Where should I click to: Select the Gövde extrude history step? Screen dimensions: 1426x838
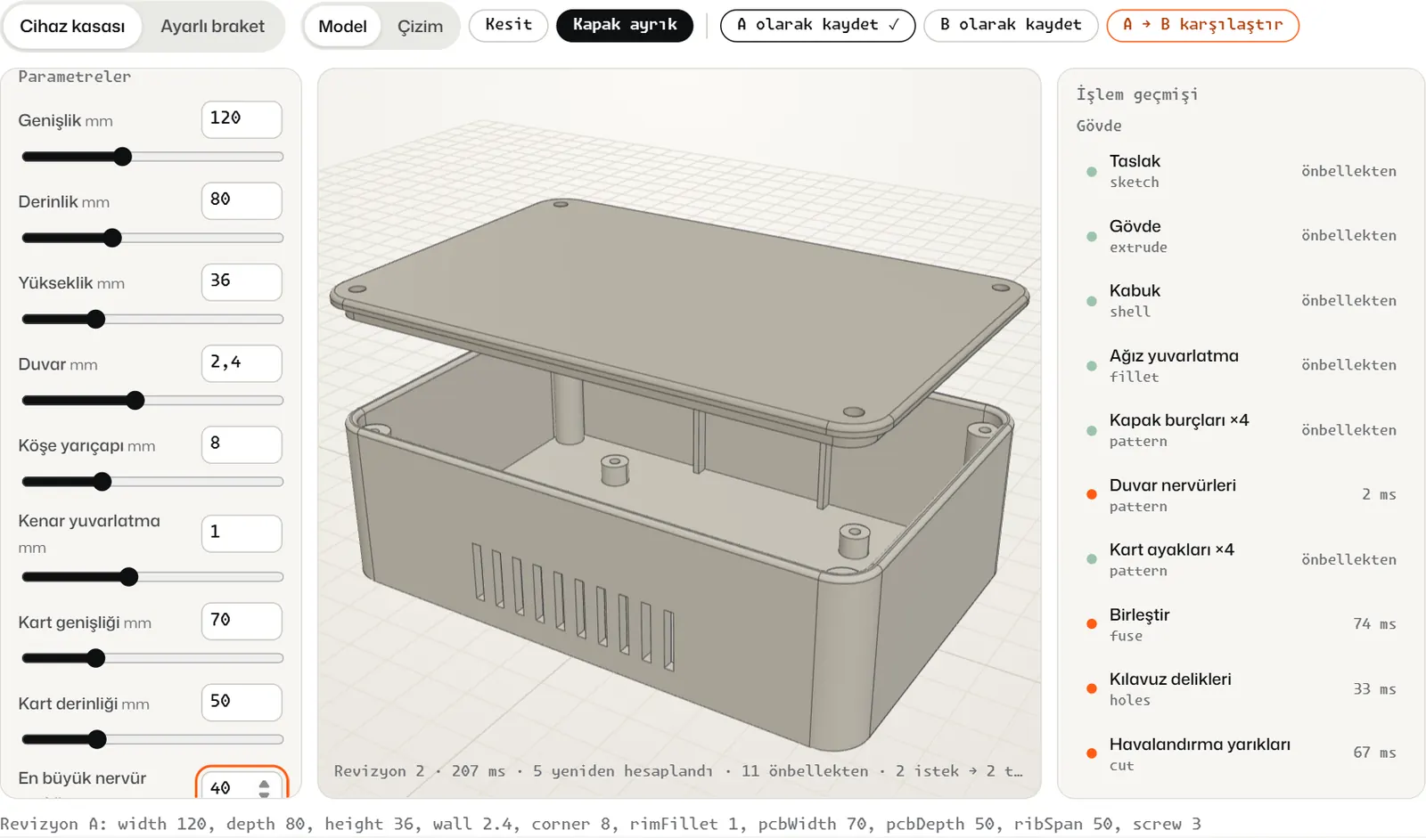click(1241, 236)
